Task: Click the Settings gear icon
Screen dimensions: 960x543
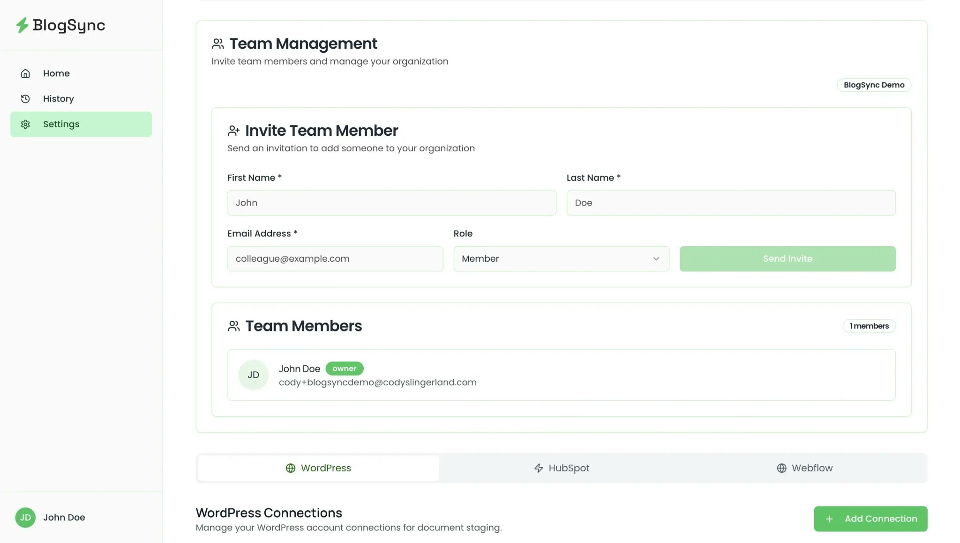Action: 25,124
